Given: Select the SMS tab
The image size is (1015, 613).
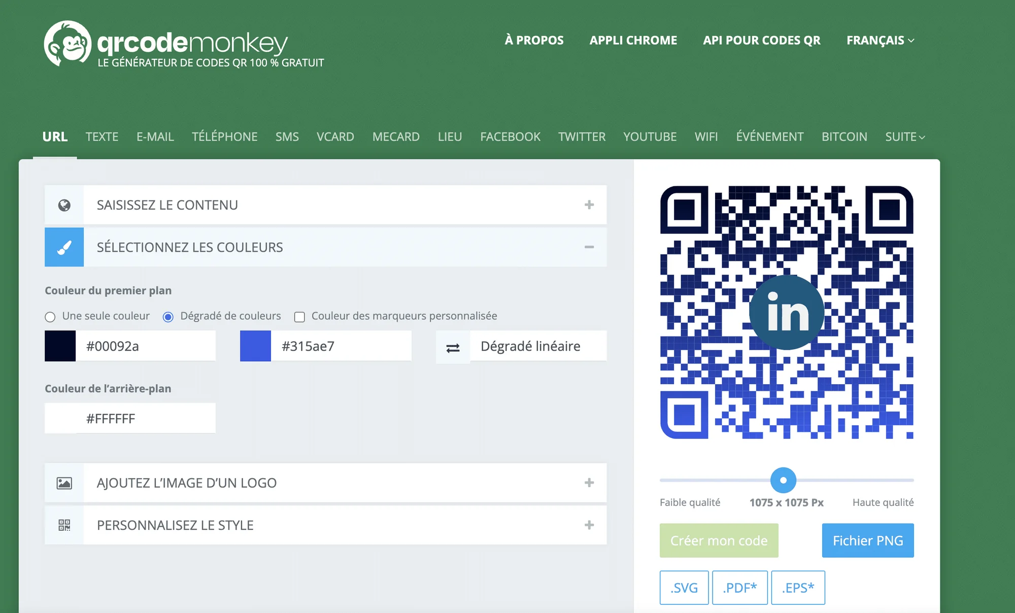Looking at the screenshot, I should (287, 137).
